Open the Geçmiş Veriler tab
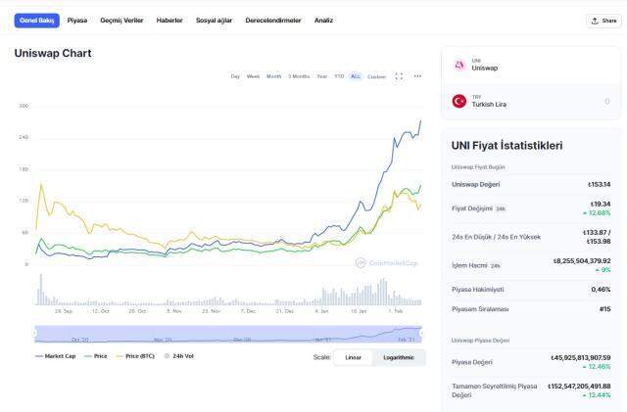This screenshot has height=412, width=627. click(121, 21)
